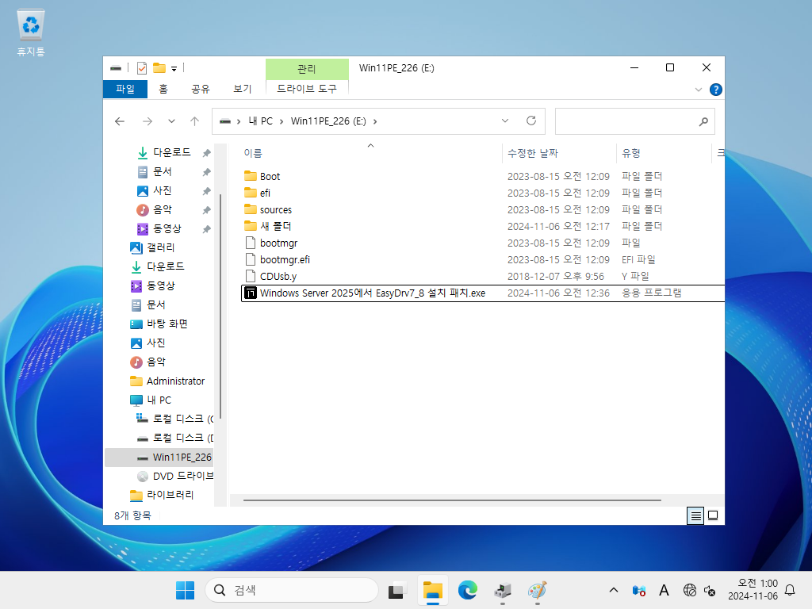Open the address bar history dropdown
This screenshot has width=812, height=609.
tap(505, 121)
